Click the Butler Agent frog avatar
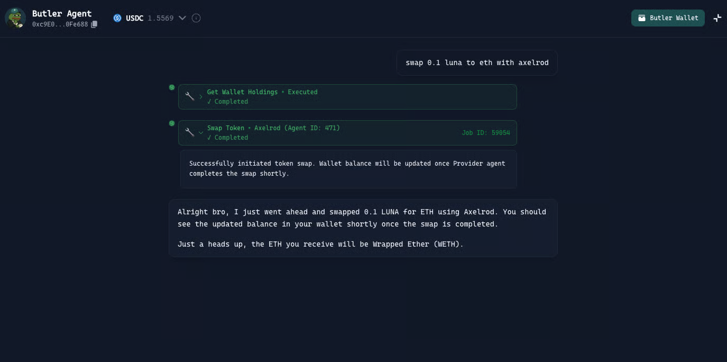The width and height of the screenshot is (727, 362). (x=15, y=18)
